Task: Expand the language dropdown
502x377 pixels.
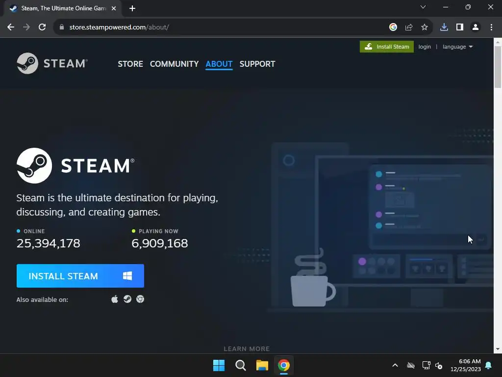Action: [457, 47]
